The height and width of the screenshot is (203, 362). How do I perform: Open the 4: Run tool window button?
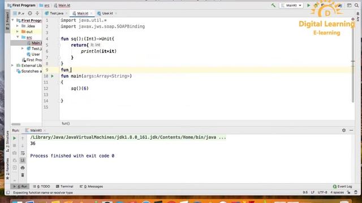pyautogui.click(x=20, y=187)
